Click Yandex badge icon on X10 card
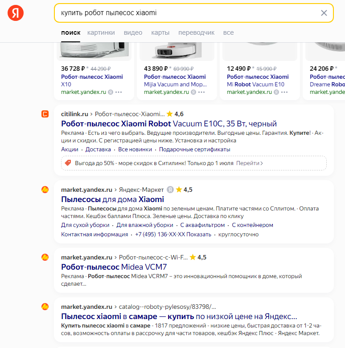This screenshot has width=345, height=348. click(111, 92)
